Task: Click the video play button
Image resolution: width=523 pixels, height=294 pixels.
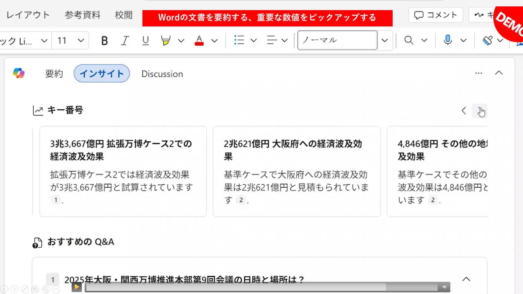Action: coord(76,287)
